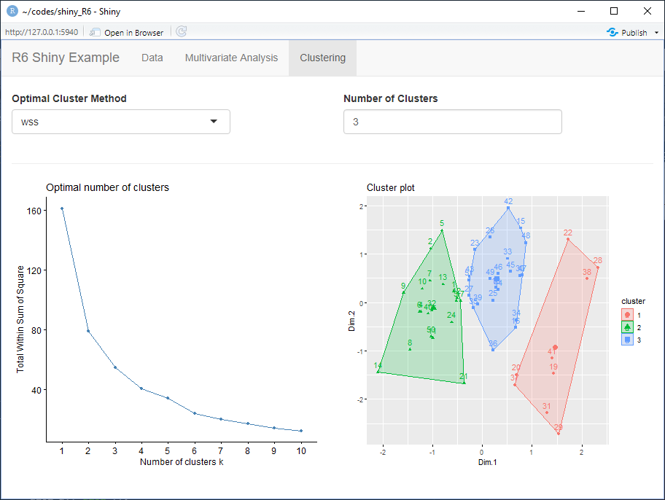
Task: Switch to the Data tab
Action: point(152,58)
